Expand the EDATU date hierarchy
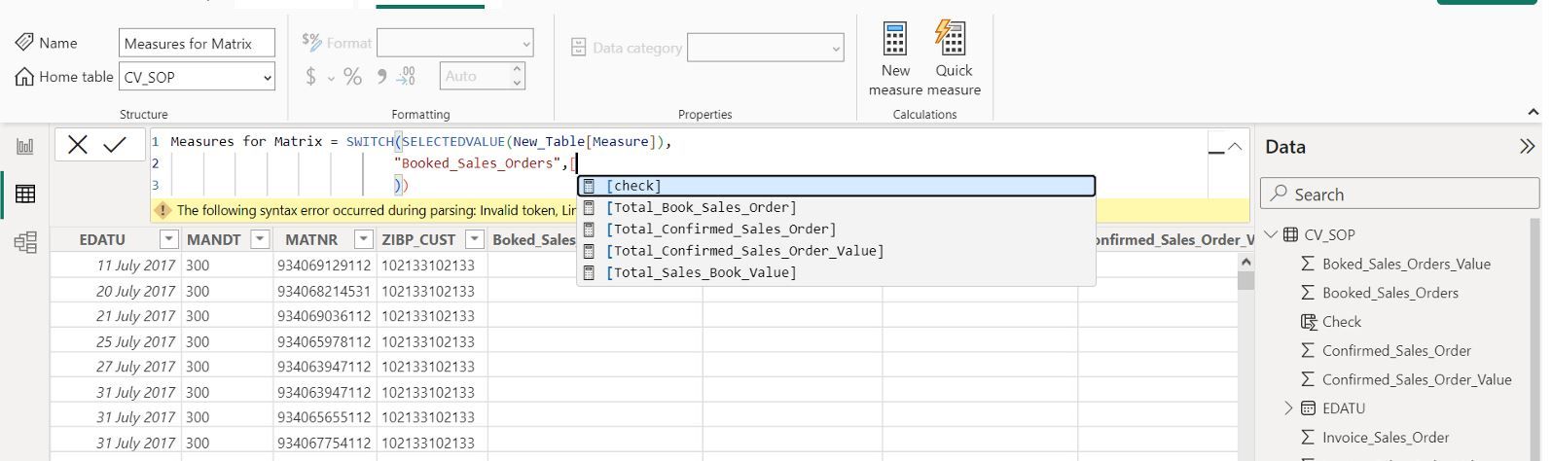1552x461 pixels. coord(1289,408)
